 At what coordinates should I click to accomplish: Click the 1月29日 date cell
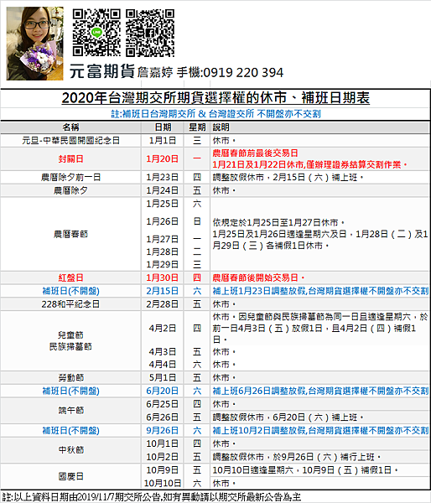click(x=163, y=265)
